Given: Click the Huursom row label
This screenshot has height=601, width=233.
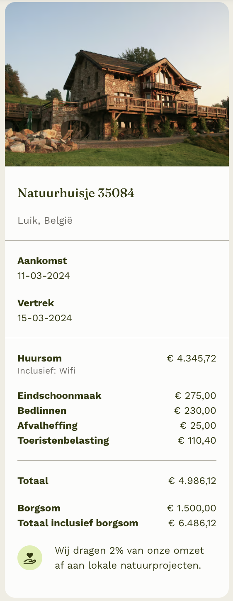Looking at the screenshot, I should [x=39, y=358].
